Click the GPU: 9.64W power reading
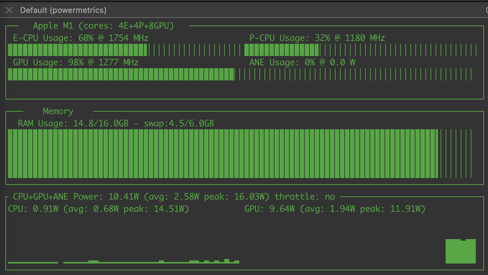 335,209
